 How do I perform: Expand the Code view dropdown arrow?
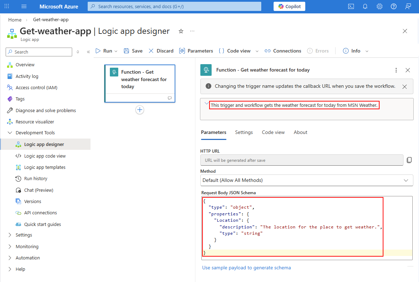(x=257, y=51)
